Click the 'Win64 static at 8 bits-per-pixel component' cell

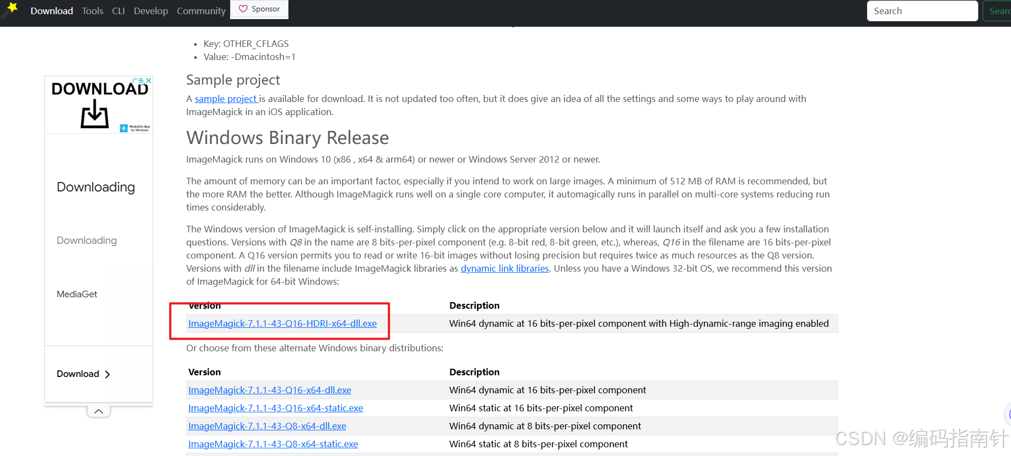point(538,444)
